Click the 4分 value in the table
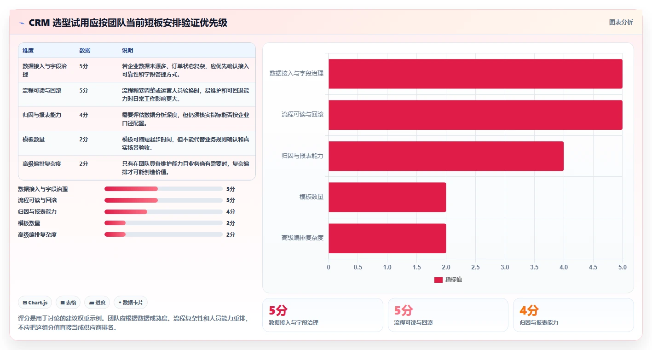The width and height of the screenshot is (652, 350). point(84,115)
